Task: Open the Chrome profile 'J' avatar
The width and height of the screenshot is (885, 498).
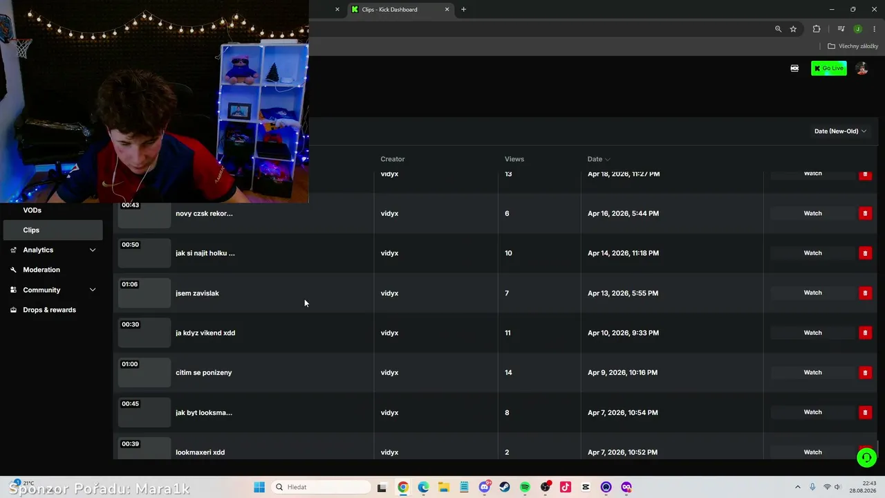Action: point(857,29)
